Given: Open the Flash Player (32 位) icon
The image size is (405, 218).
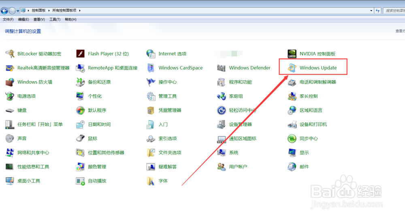Looking at the screenshot, I should pos(80,54).
